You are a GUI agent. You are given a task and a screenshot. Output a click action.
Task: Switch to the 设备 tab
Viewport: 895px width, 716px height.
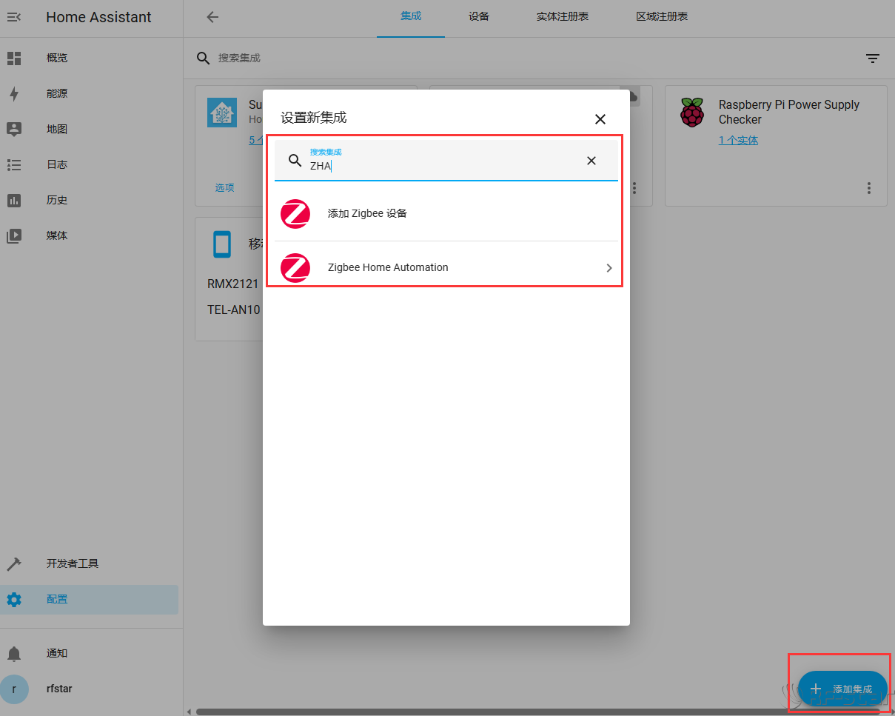[x=479, y=16]
